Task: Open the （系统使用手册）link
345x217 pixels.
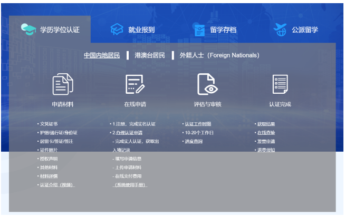Action: click(130, 185)
